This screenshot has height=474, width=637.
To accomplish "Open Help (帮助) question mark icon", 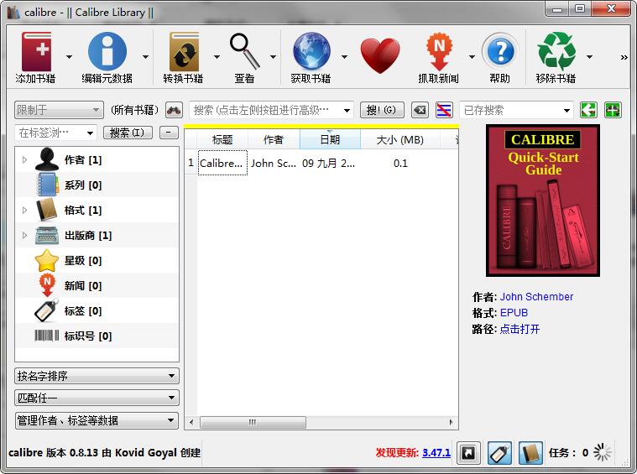I will 500,52.
